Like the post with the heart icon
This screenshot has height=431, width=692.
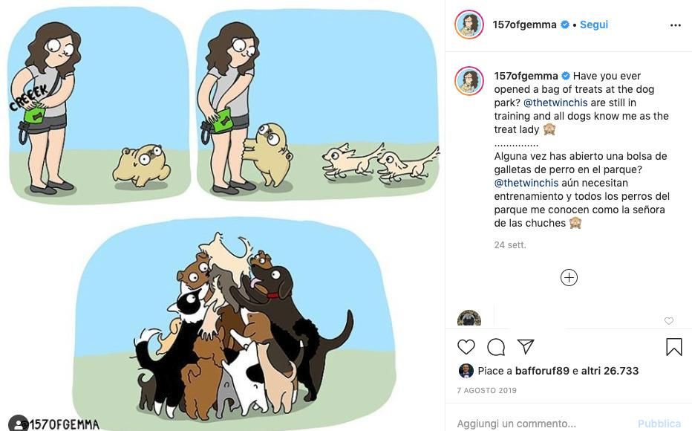(x=466, y=347)
